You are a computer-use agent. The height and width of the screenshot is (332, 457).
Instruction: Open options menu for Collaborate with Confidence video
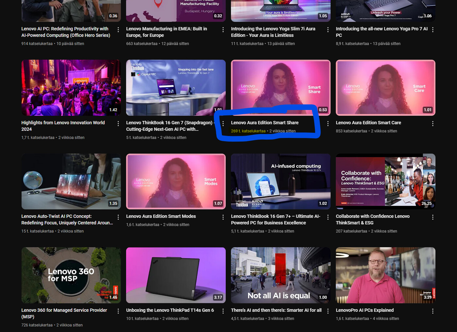click(433, 217)
